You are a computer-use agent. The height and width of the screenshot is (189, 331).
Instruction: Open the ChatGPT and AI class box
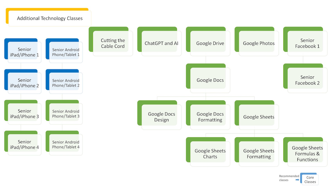[x=159, y=42]
